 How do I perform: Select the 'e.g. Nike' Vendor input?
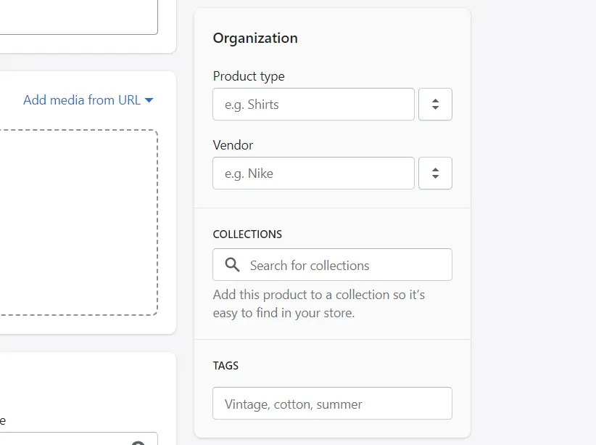click(313, 173)
